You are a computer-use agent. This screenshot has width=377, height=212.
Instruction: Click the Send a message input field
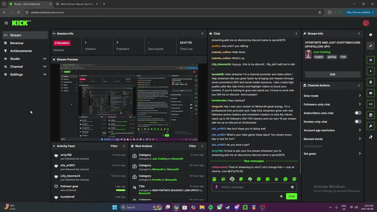click(x=254, y=187)
